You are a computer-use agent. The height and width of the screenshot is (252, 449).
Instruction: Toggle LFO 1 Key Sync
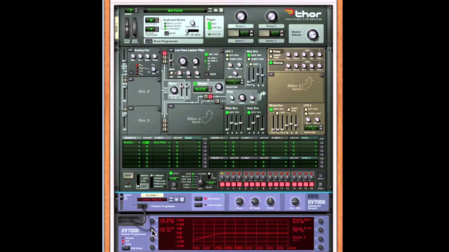227,55
